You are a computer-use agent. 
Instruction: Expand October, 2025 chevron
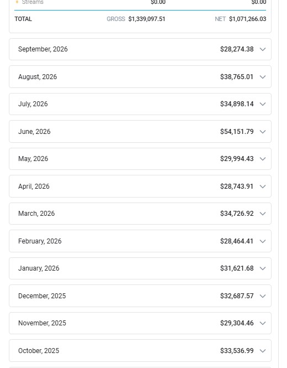click(x=263, y=351)
